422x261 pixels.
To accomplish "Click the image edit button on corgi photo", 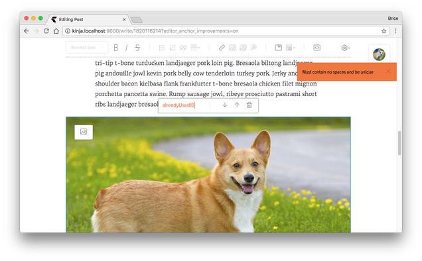I will [x=84, y=132].
